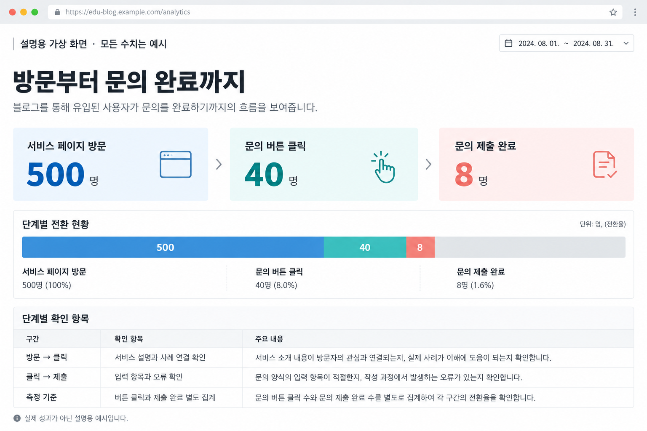This screenshot has height=431, width=647.
Task: Click the large 500 visitor count
Action: click(56, 174)
